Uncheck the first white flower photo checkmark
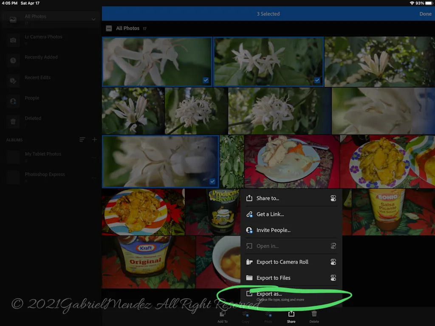The image size is (435, 326). pyautogui.click(x=206, y=80)
